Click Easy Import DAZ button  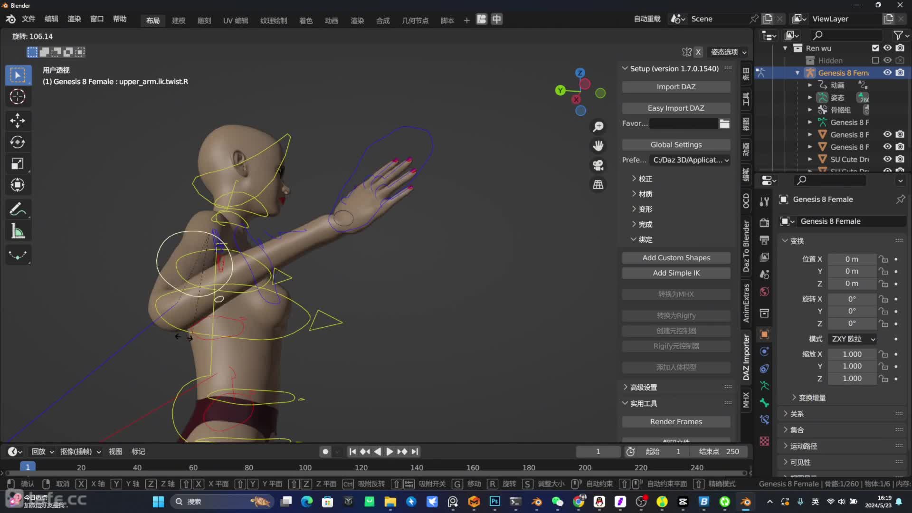click(x=676, y=108)
